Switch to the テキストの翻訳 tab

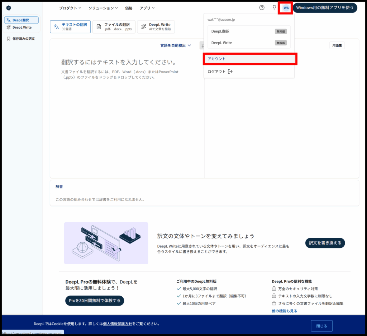click(70, 26)
